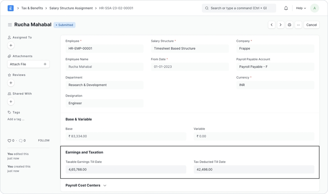
Task: Open the three-dot more options menu
Action: pyautogui.click(x=298, y=25)
